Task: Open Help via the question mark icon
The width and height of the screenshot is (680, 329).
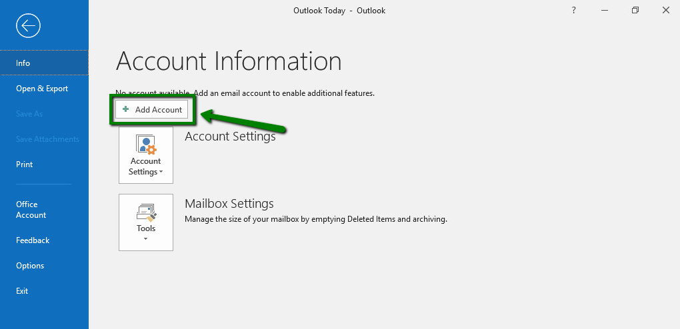Action: tap(573, 11)
